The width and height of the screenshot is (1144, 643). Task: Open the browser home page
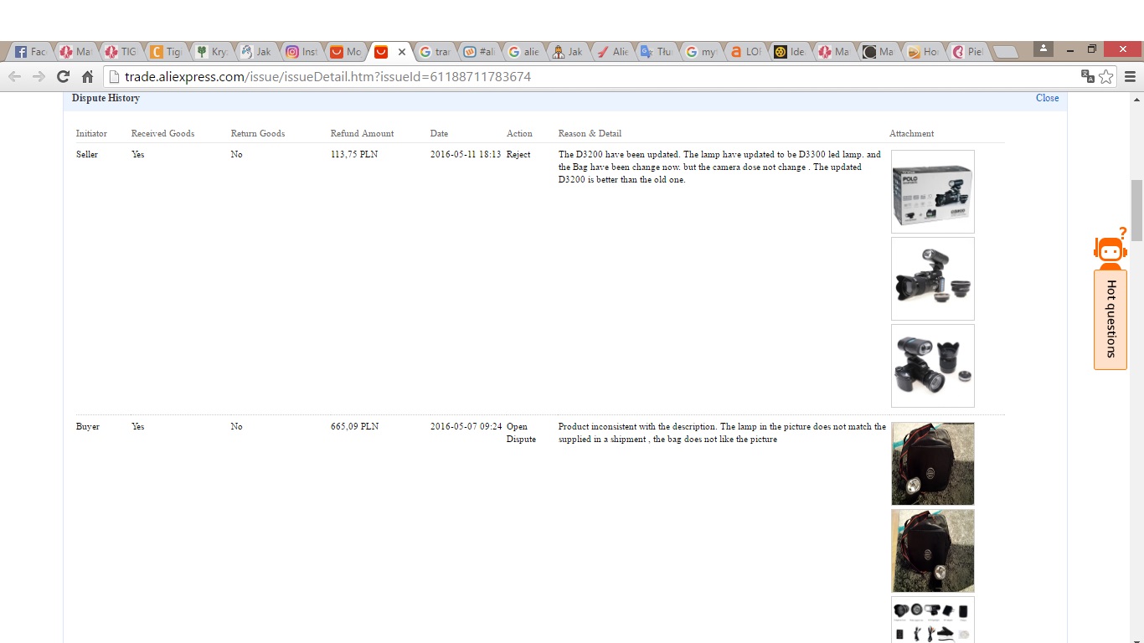click(87, 77)
